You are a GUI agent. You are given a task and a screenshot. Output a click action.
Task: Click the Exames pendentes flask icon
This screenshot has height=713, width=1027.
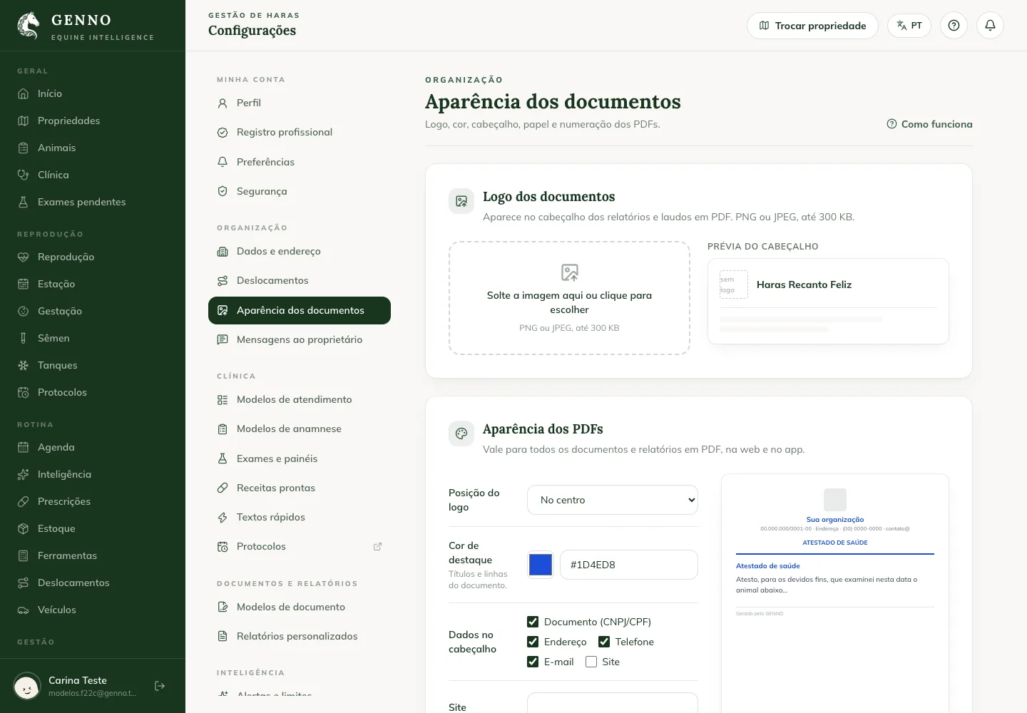click(x=23, y=202)
